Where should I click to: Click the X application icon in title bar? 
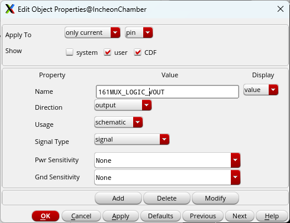click(x=10, y=9)
